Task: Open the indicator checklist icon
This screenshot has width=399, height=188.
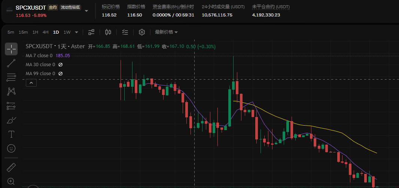Action: click(x=125, y=32)
